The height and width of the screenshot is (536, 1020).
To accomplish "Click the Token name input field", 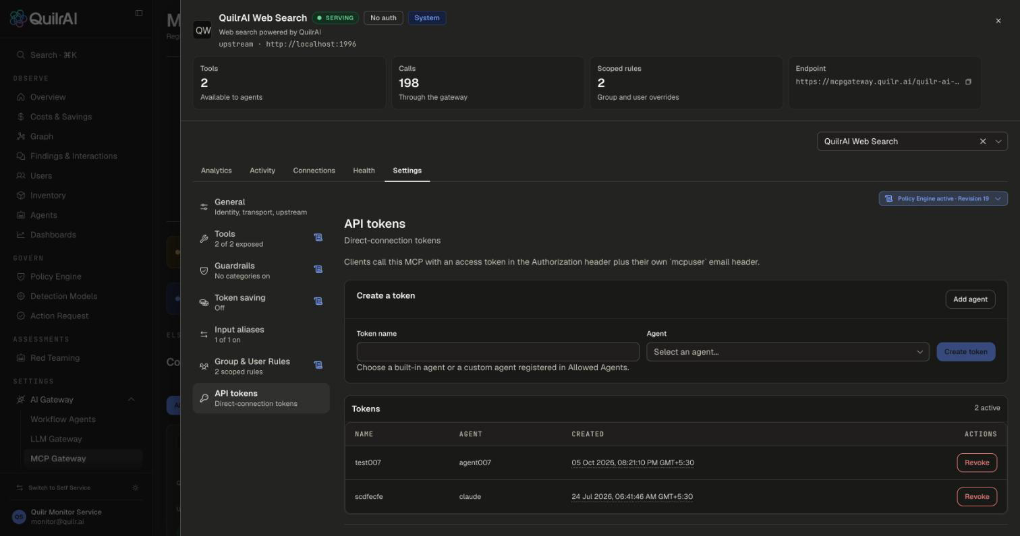I will coord(498,352).
